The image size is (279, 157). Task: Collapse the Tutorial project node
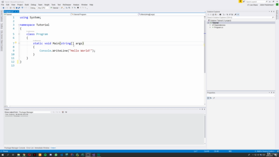click(208, 23)
